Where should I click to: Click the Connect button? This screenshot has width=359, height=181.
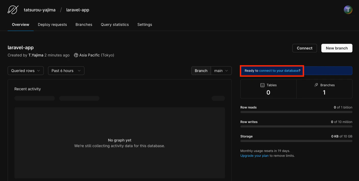[x=304, y=48]
